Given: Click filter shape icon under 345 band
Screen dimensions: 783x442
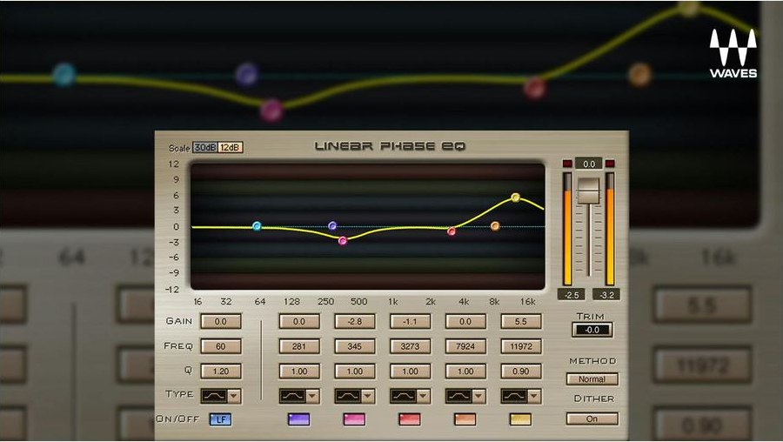Looking at the screenshot, I should click(x=348, y=397).
